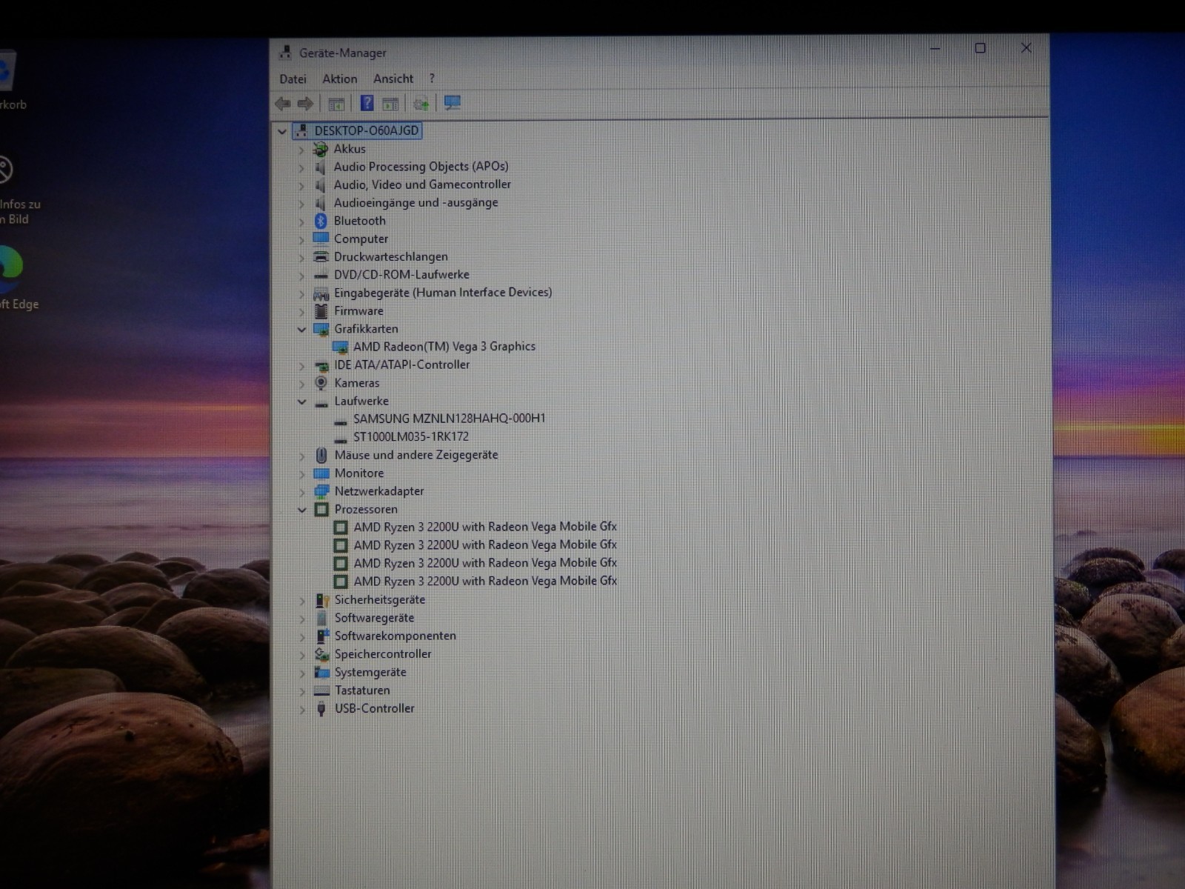
Task: Select the Bluetooth category icon
Action: pos(321,221)
